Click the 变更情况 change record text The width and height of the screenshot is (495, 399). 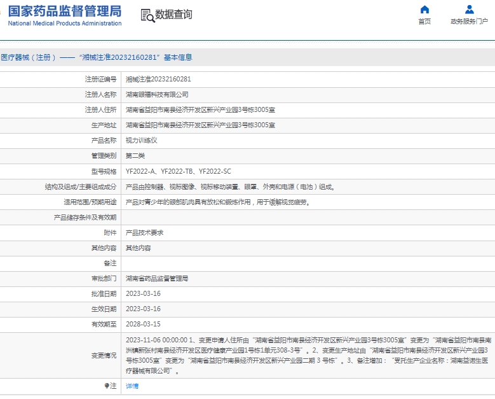[x=308, y=355]
